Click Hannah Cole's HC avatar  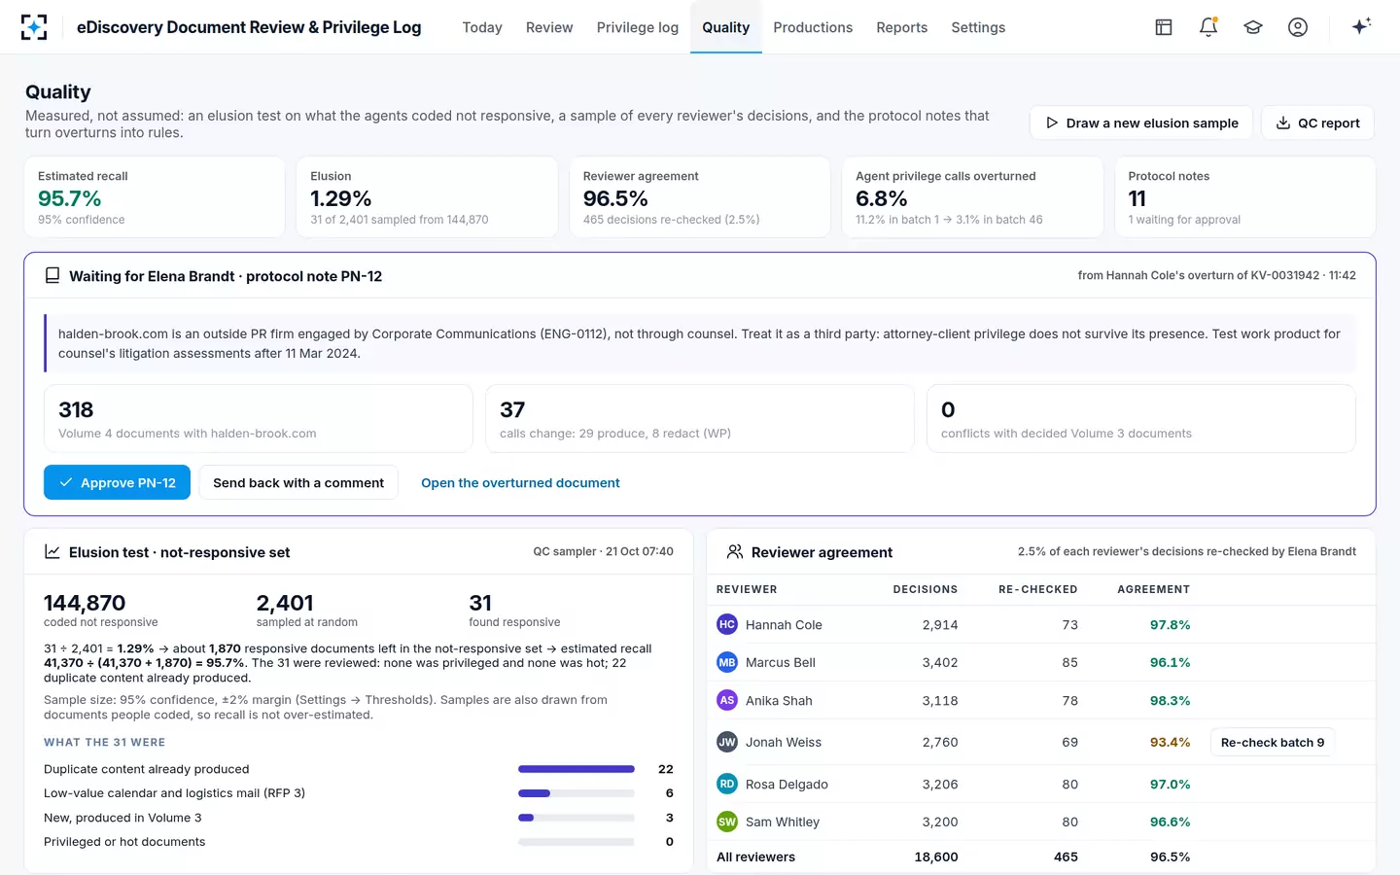(727, 624)
